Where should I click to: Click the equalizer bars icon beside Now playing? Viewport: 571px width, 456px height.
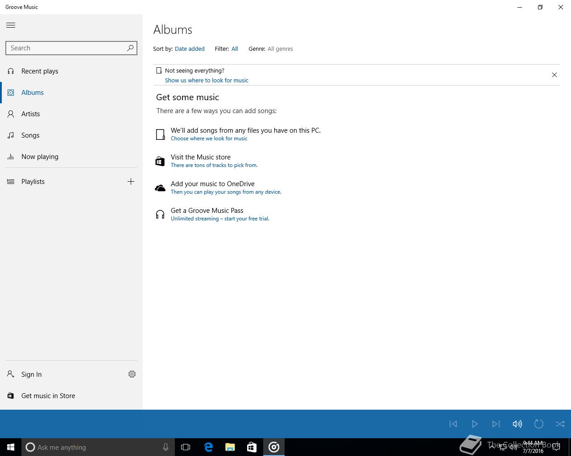point(11,157)
